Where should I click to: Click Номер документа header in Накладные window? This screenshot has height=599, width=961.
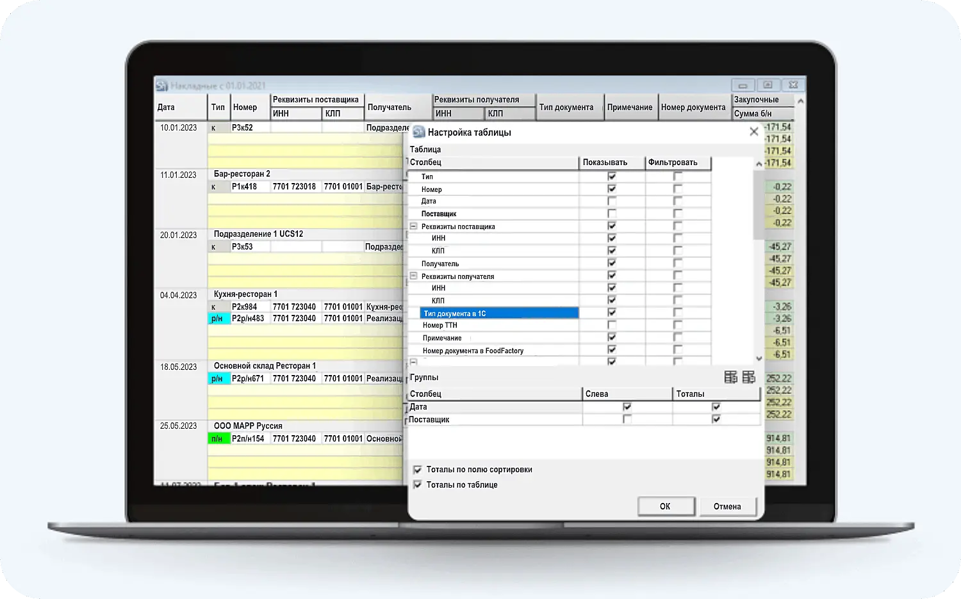click(x=694, y=107)
